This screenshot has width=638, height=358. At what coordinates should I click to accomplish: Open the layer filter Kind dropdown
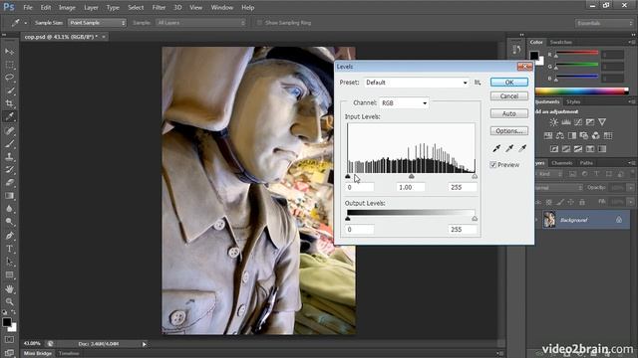[549, 174]
